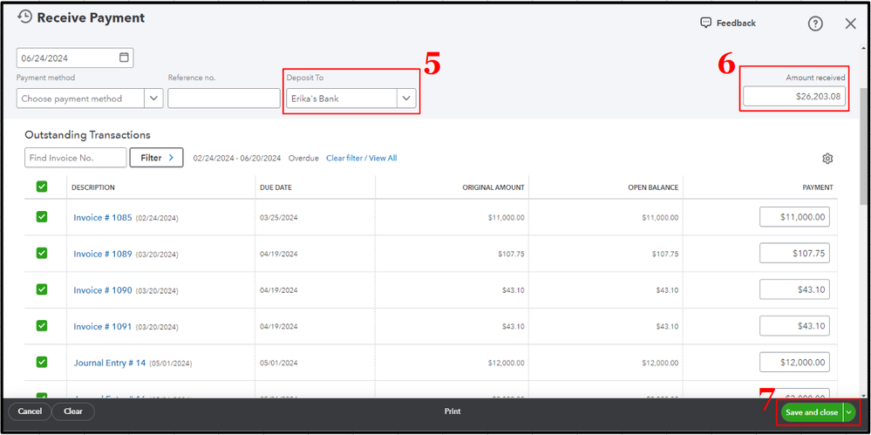Screen dimensions: 871x435
Task: Click the OPEN BALANCE column header
Action: [653, 187]
